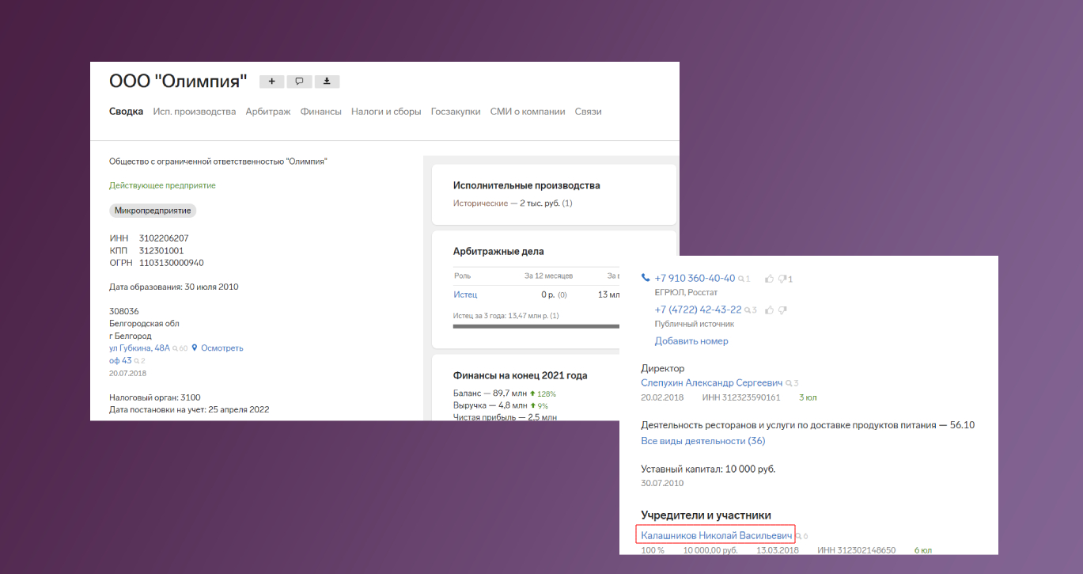Viewport: 1083px width, 574px height.
Task: Click thumbs down for the +7 (4722) 42-43-22 number
Action: [x=782, y=310]
